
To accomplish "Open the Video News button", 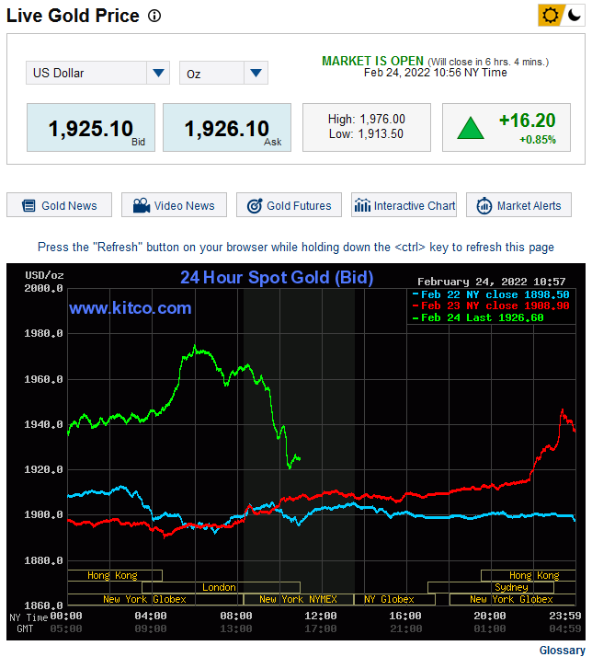I will (x=174, y=205).
